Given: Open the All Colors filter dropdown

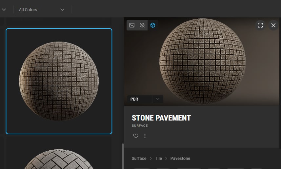Looking at the screenshot, I should 41,9.
